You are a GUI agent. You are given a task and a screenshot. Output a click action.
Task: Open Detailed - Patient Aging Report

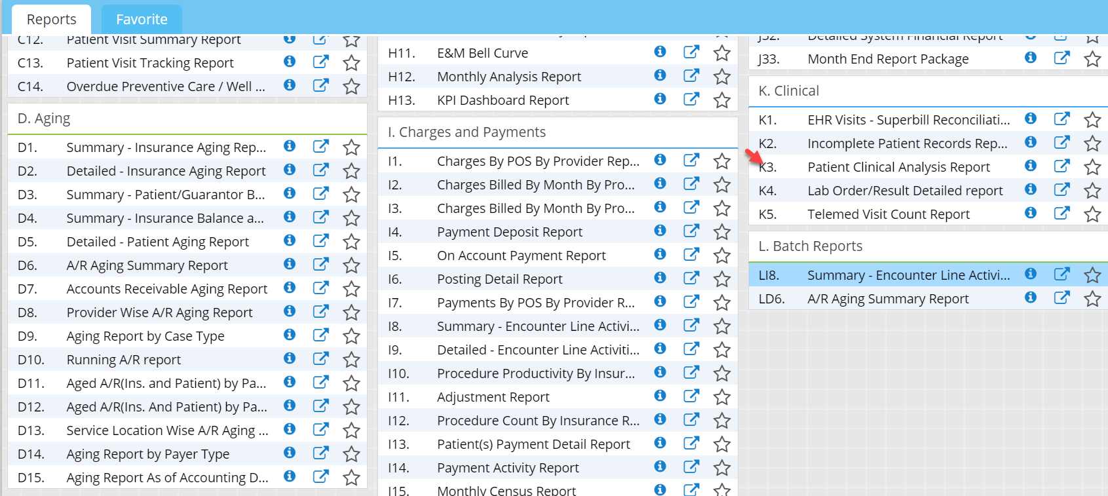tap(157, 242)
